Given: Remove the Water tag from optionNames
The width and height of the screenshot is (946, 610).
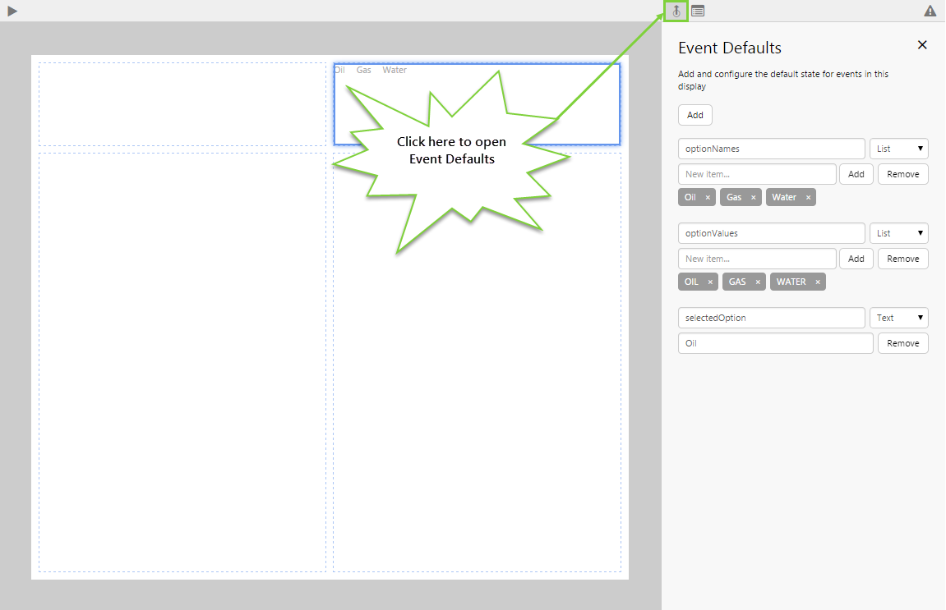Looking at the screenshot, I should pos(808,198).
